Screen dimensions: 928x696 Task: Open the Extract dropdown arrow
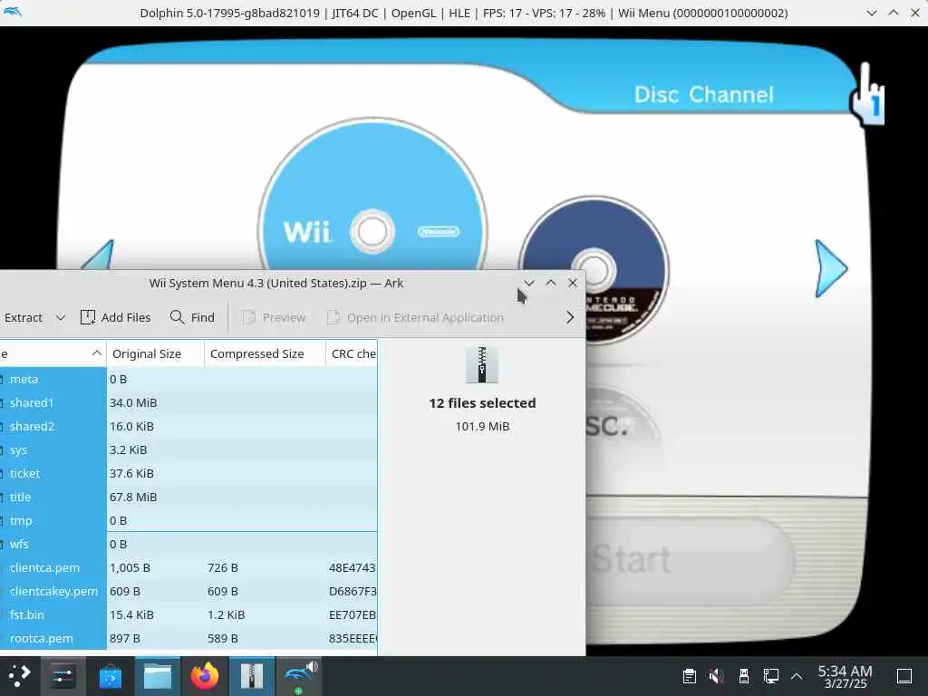pos(61,318)
